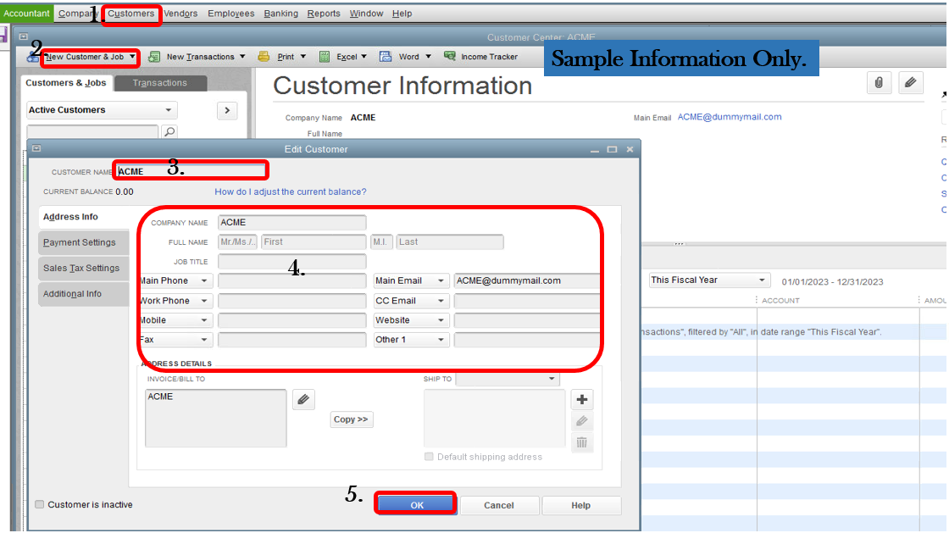Switch to the Transactions tab
949x533 pixels.
[160, 83]
